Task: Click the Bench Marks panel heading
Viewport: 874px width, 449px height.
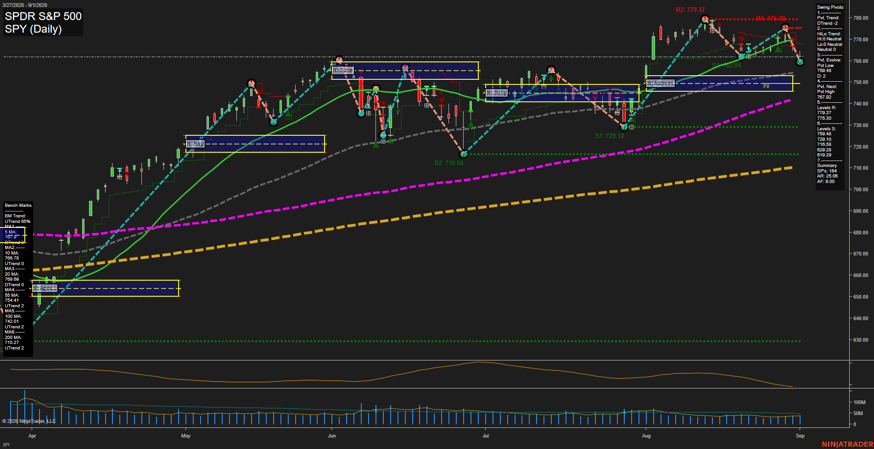Action: (x=18, y=205)
